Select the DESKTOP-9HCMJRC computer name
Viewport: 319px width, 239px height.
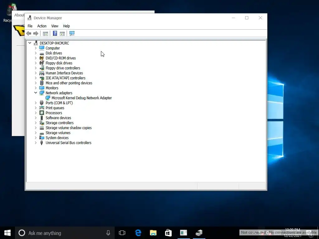point(54,43)
